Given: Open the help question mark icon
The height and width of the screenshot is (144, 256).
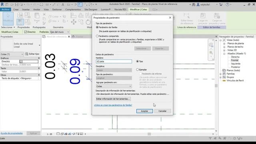Looking at the screenshot, I should tap(228, 4).
